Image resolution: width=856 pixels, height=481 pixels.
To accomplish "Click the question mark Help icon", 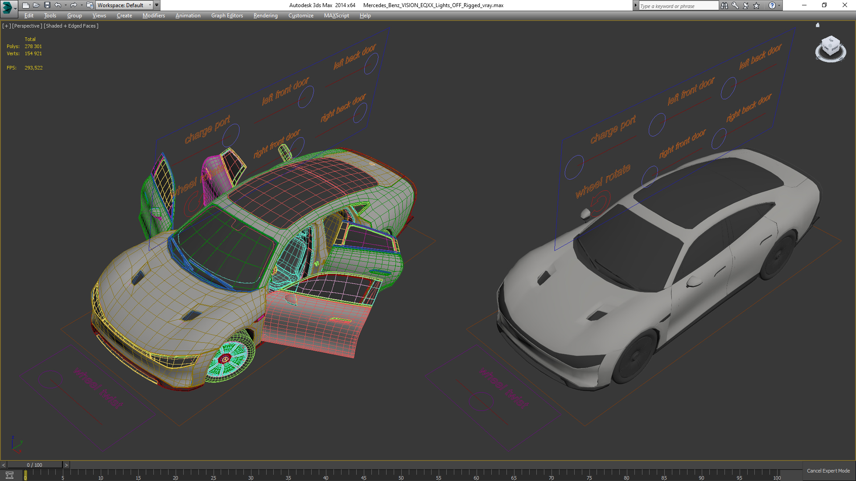I will click(772, 5).
